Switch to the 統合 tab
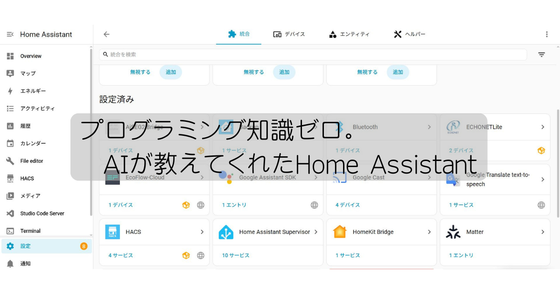 tap(239, 34)
